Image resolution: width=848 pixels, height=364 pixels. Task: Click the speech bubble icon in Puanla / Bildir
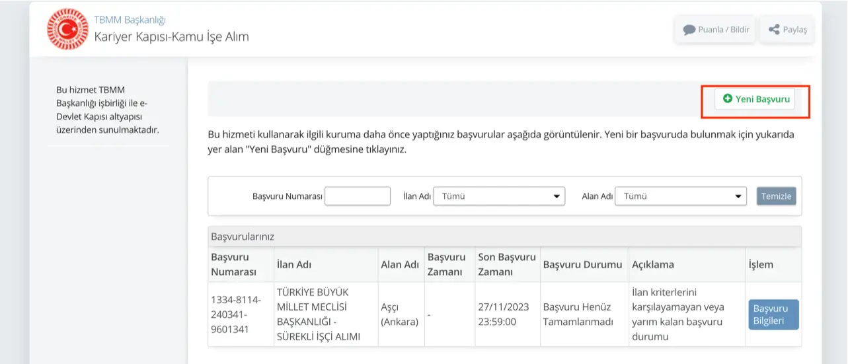[689, 30]
